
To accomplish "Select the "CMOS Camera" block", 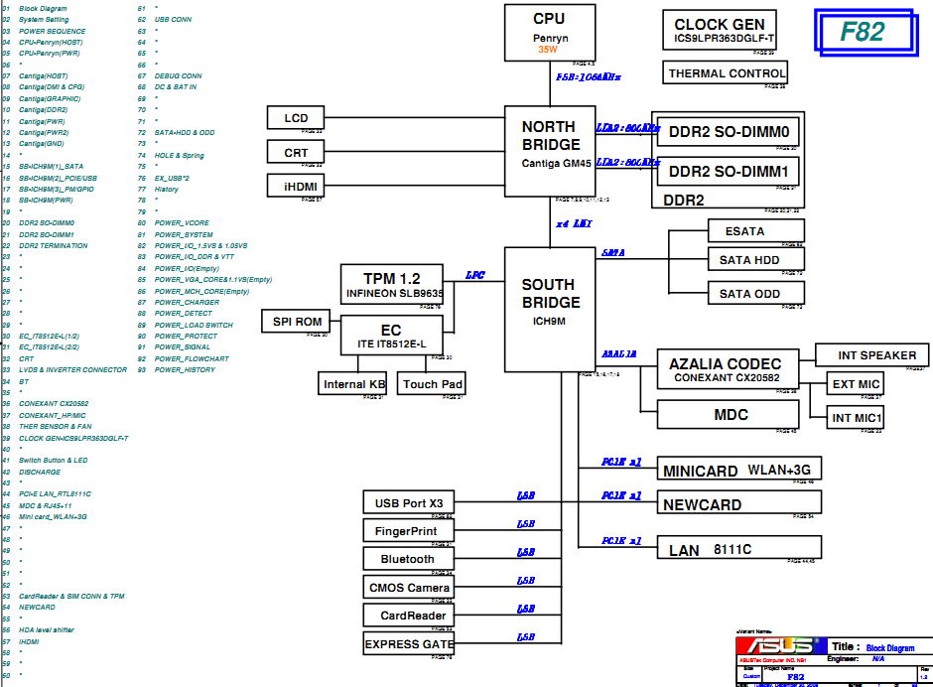I will pyautogui.click(x=409, y=587).
